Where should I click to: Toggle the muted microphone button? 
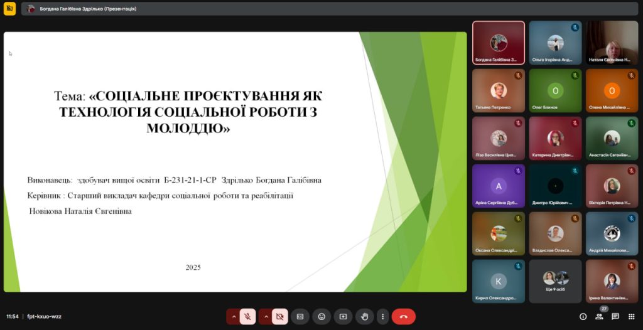(248, 317)
